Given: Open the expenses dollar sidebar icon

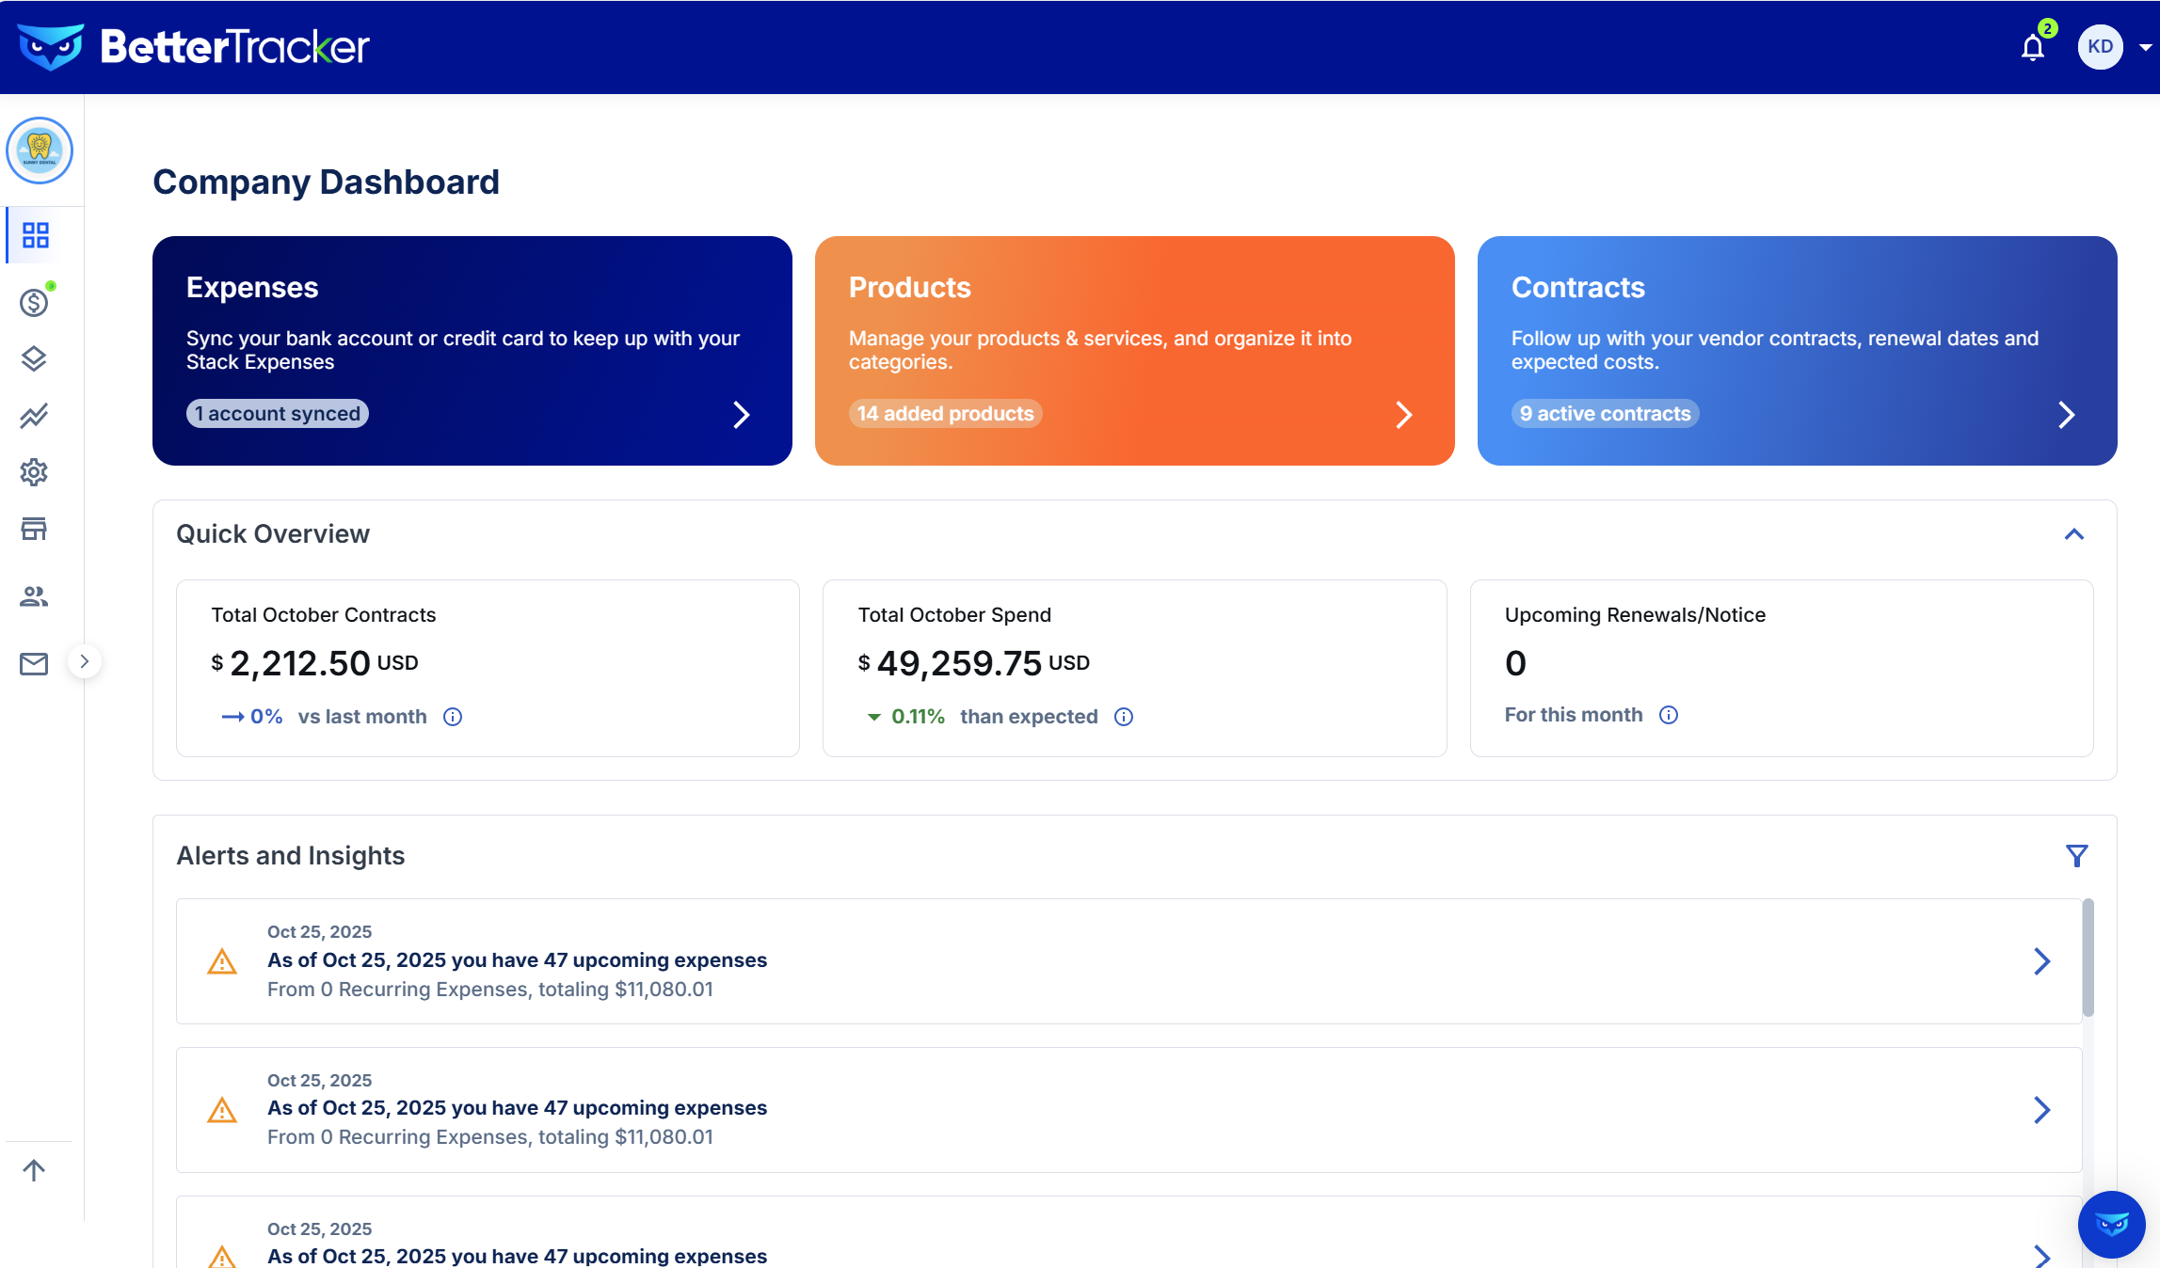Looking at the screenshot, I should pyautogui.click(x=34, y=302).
